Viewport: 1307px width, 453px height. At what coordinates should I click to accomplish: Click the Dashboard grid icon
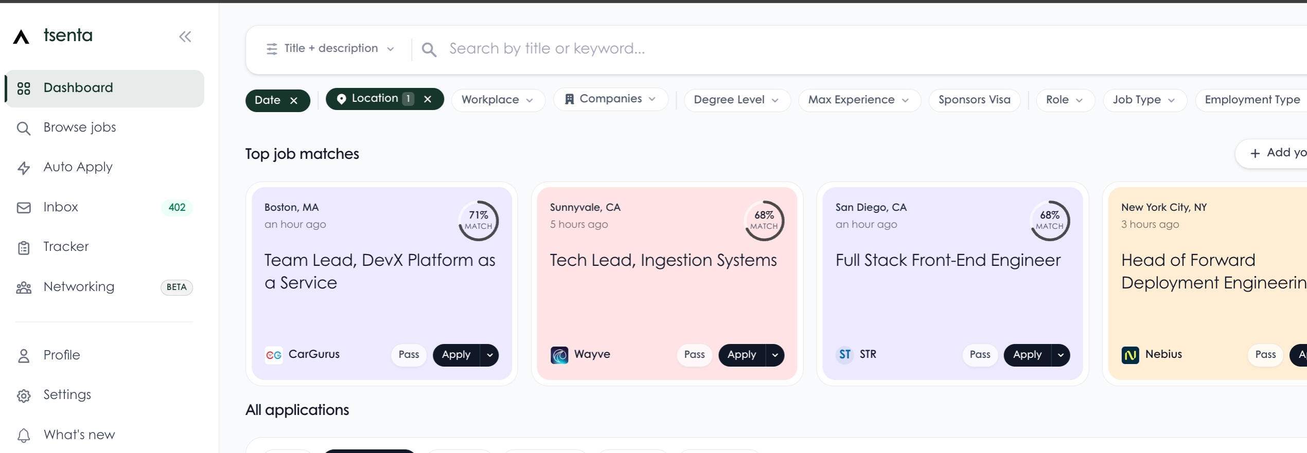click(24, 88)
